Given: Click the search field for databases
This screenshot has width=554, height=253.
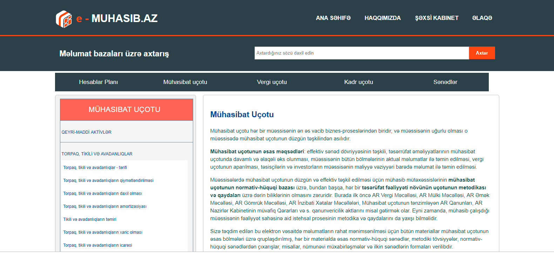Looking at the screenshot, I should (x=362, y=53).
